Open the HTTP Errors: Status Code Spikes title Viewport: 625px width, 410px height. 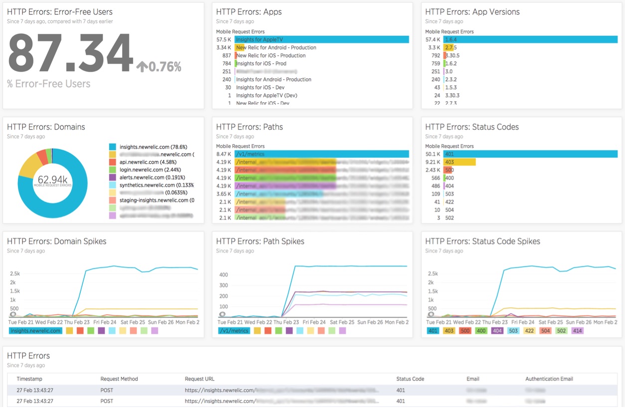pos(483,241)
